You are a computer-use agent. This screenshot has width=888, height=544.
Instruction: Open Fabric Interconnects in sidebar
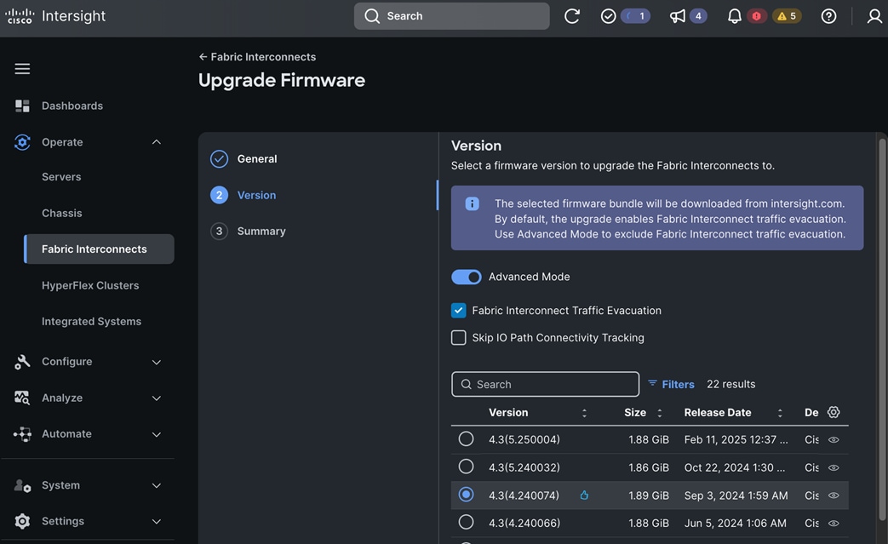coord(99,249)
